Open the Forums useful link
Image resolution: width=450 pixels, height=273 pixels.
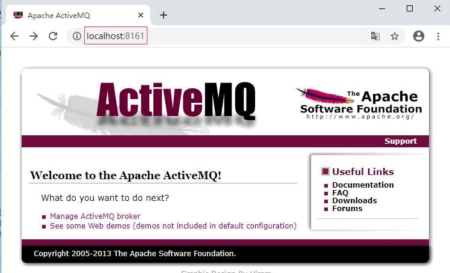point(347,208)
